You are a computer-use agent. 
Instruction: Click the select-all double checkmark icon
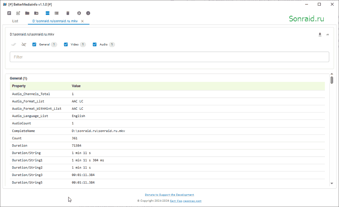click(x=14, y=44)
